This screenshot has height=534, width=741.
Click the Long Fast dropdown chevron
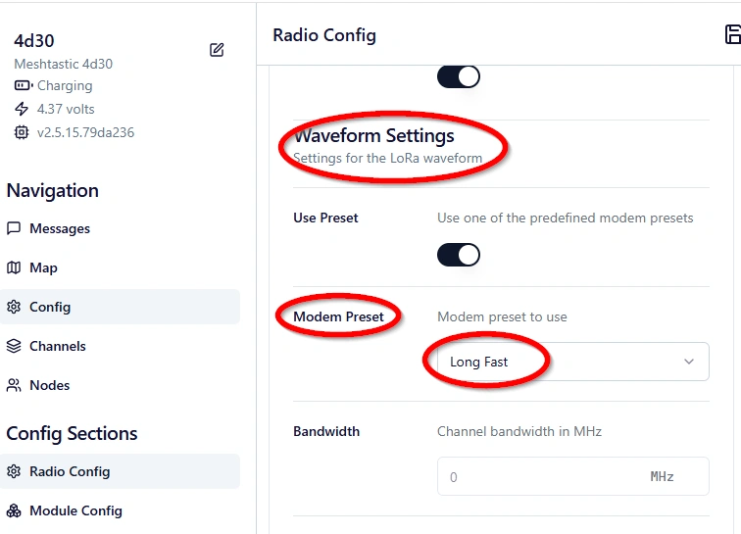688,362
